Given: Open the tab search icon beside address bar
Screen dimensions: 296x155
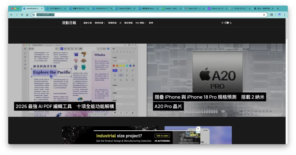Looking at the screenshot, I should point(271,15).
